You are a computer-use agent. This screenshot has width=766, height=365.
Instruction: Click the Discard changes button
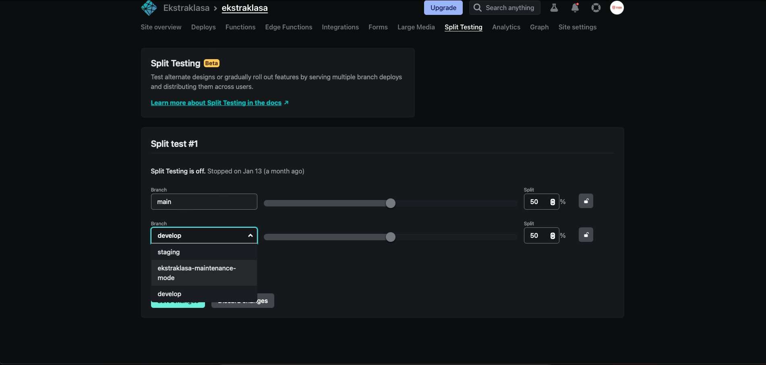point(243,301)
